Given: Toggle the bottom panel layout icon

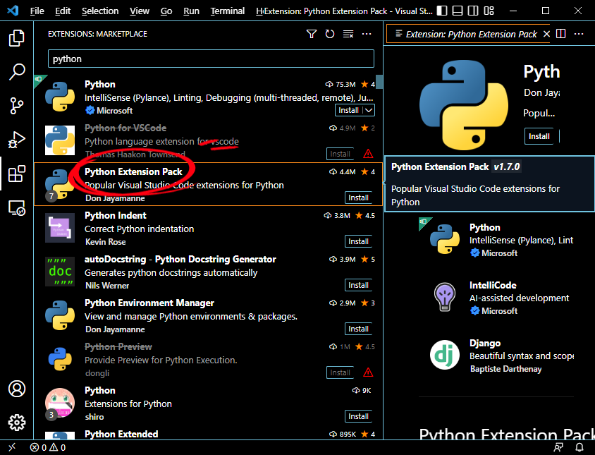Looking at the screenshot, I should (458, 11).
